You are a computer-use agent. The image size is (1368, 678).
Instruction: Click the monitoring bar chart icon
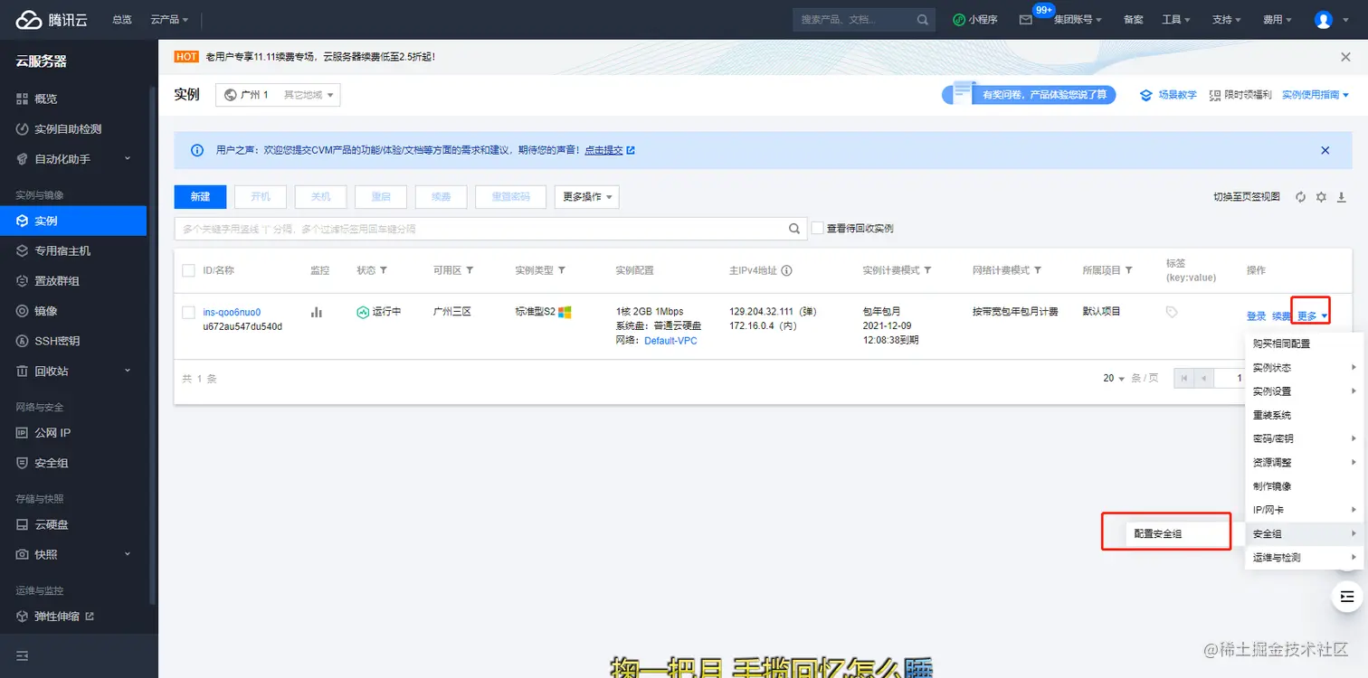pos(317,312)
